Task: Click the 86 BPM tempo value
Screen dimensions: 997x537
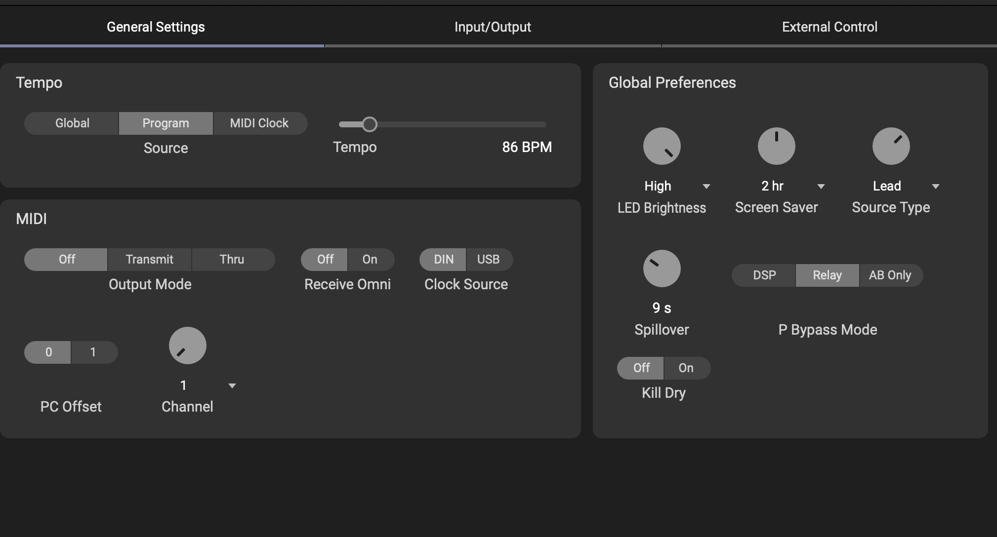Action: point(527,147)
